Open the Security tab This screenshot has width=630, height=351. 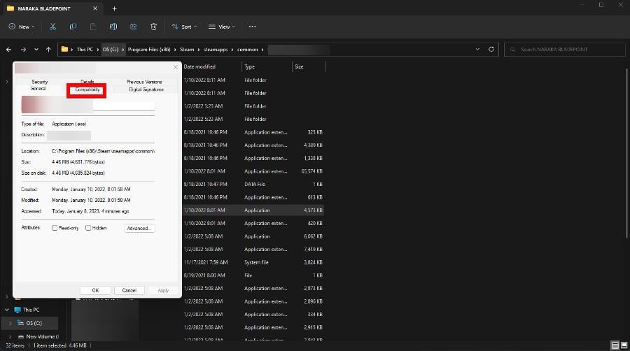39,82
